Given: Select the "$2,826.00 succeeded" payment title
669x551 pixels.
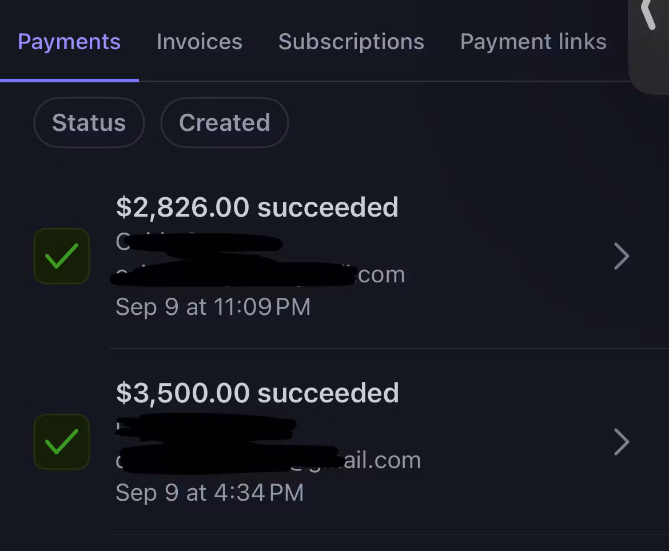Looking at the screenshot, I should tap(257, 207).
